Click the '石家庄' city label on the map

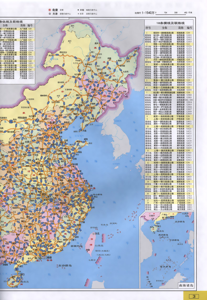[40, 138]
